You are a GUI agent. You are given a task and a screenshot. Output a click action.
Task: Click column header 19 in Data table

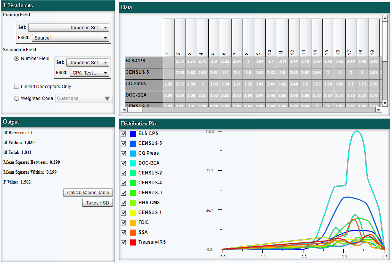click(374, 38)
